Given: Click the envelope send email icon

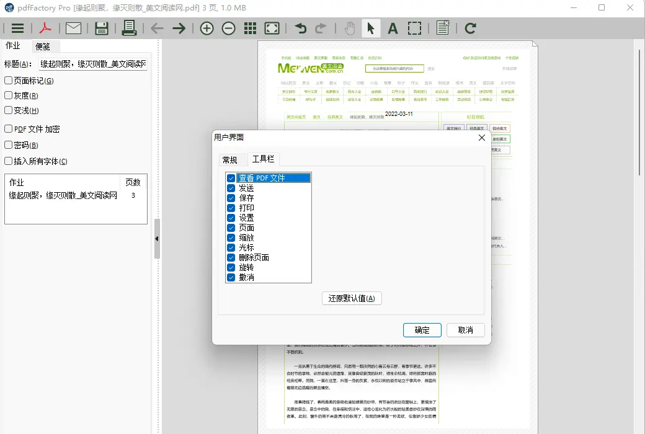Looking at the screenshot, I should point(74,29).
